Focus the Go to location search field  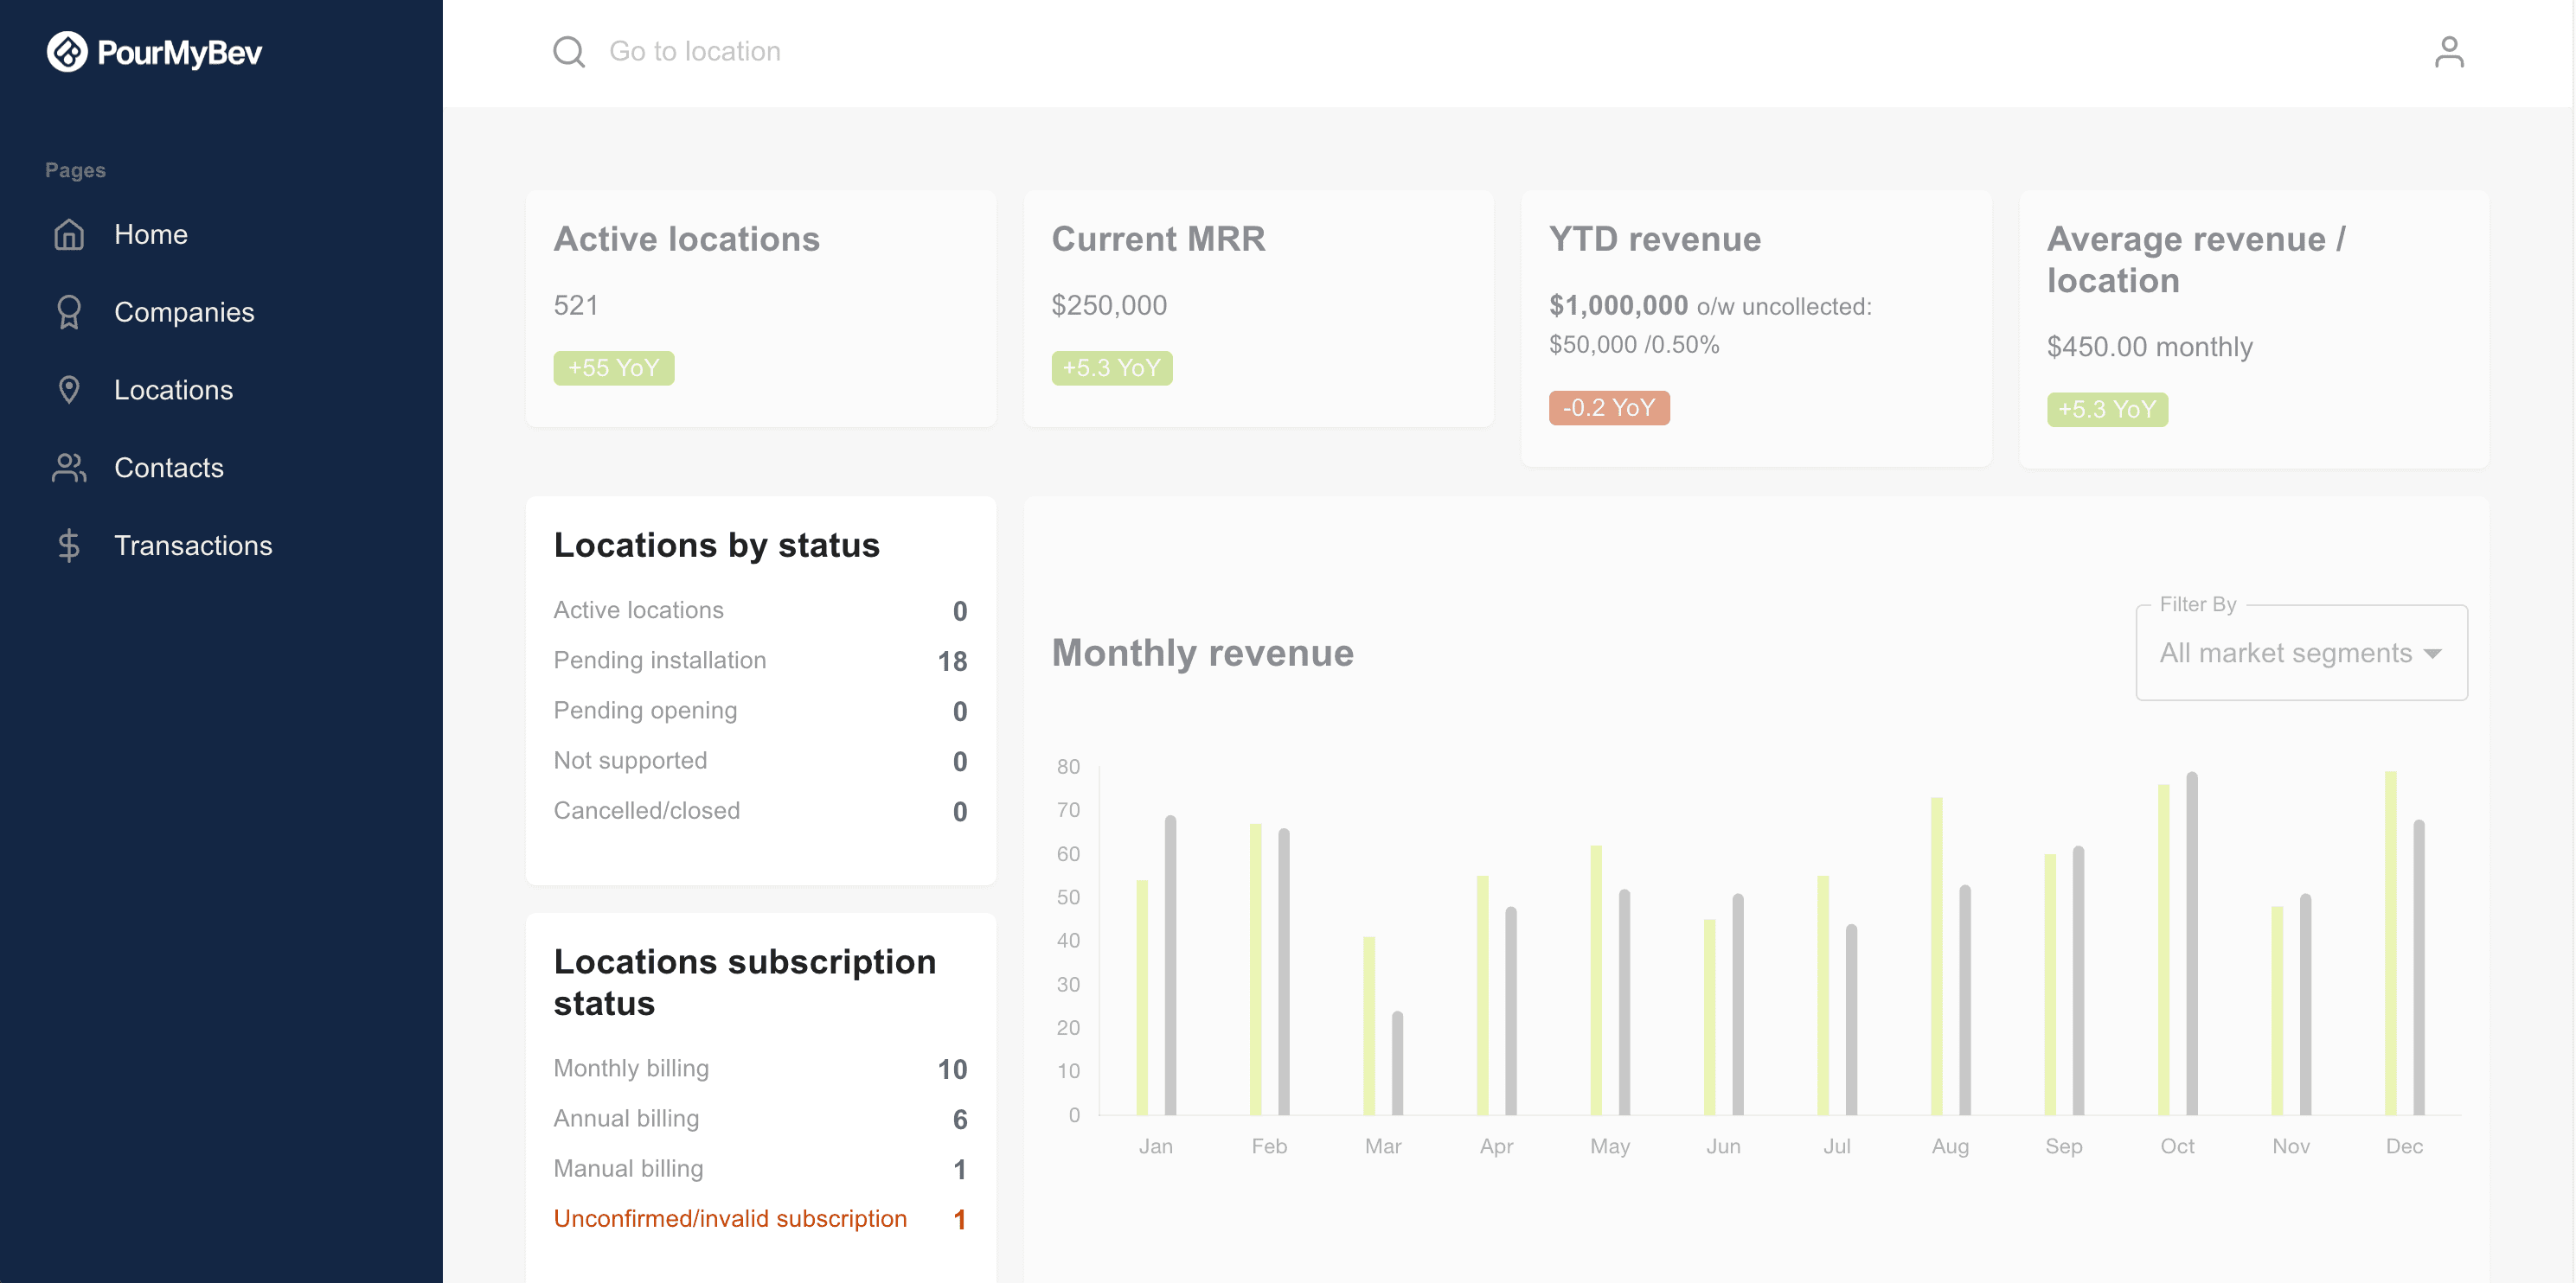pyautogui.click(x=695, y=52)
